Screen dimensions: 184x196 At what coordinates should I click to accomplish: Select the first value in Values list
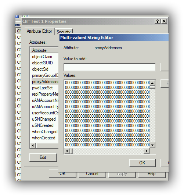coord(107,83)
